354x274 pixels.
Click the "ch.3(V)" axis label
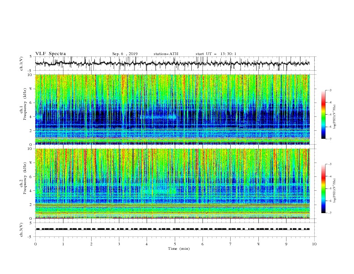21,230
